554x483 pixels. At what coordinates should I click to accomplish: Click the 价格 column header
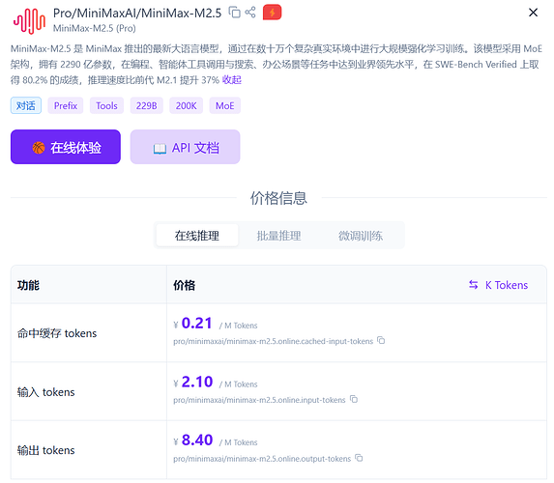[184, 285]
